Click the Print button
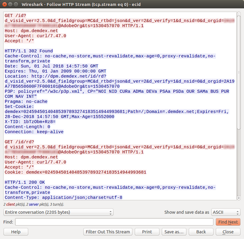This screenshot has height=239, width=244. coord(147,232)
